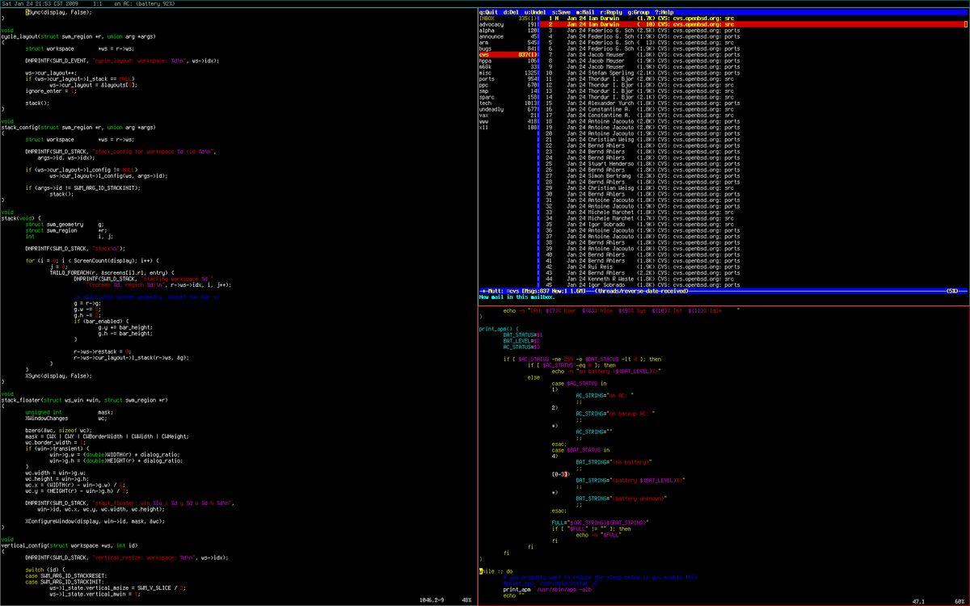This screenshot has width=970, height=606.
Task: Select the tech mailbox in sidebar
Action: click(485, 103)
